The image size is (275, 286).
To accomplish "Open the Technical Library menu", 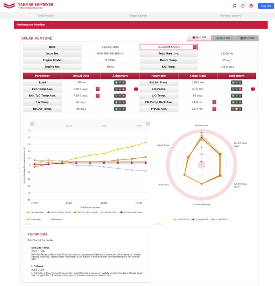I will pyautogui.click(x=230, y=16).
